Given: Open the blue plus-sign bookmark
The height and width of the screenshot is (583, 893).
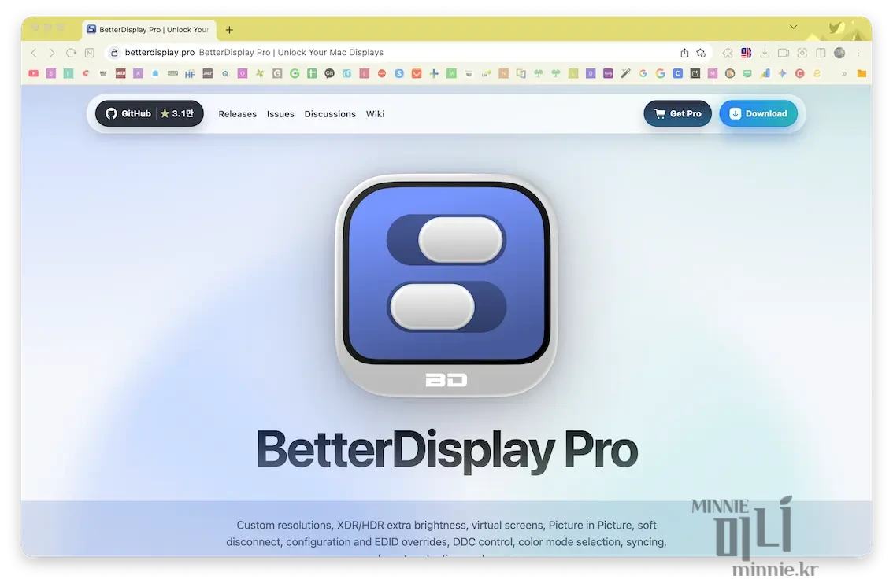Looking at the screenshot, I should tap(434, 73).
